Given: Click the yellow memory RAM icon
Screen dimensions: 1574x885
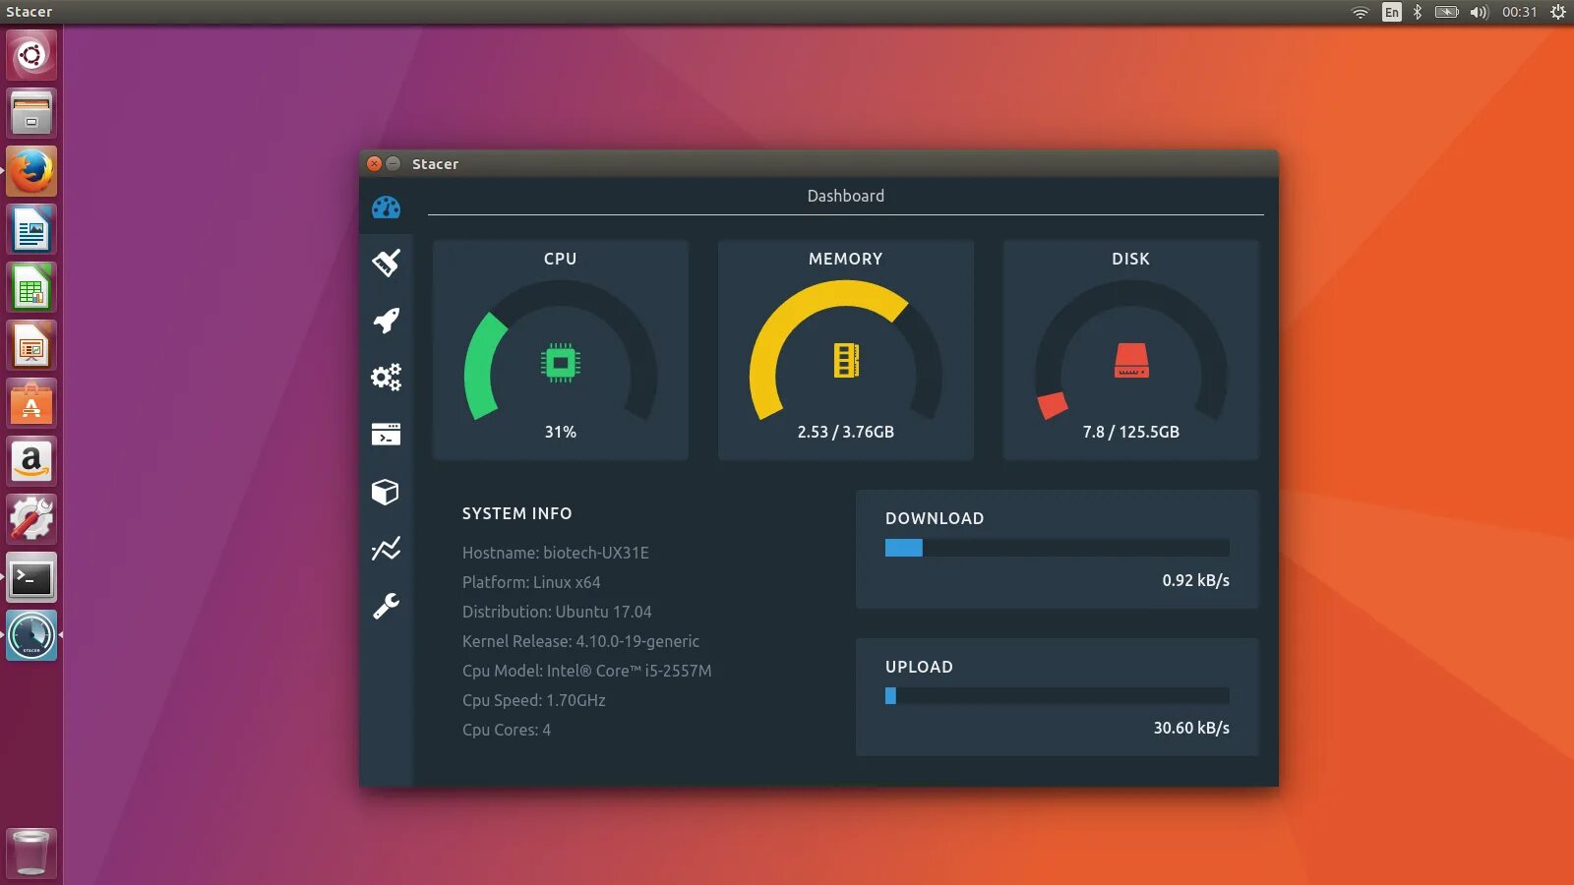Looking at the screenshot, I should (846, 361).
